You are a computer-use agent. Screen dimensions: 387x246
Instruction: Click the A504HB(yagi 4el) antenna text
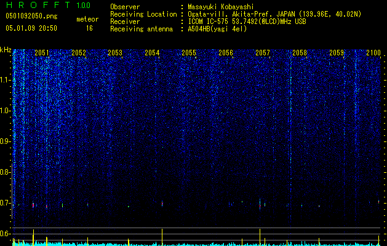click(x=217, y=29)
